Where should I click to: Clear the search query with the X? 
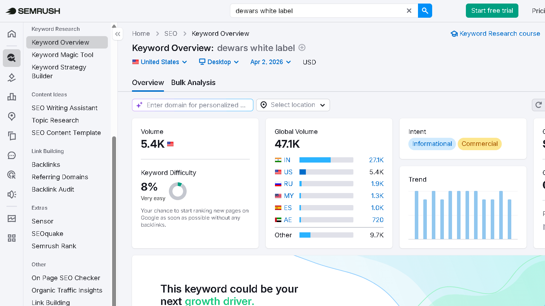(409, 11)
